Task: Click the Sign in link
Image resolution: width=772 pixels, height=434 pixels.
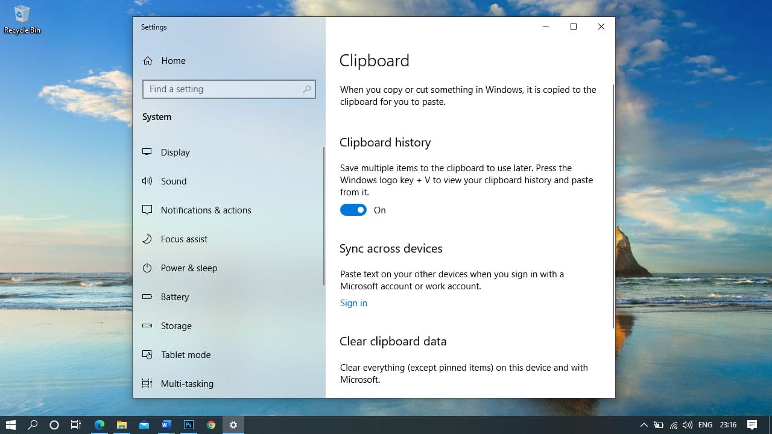Action: click(x=353, y=303)
